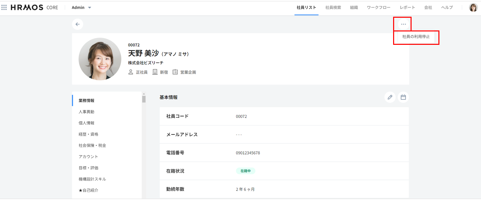Screen dimensions: 481x200
Task: Open the calendar history icon for 基本情報
Action: 403,97
